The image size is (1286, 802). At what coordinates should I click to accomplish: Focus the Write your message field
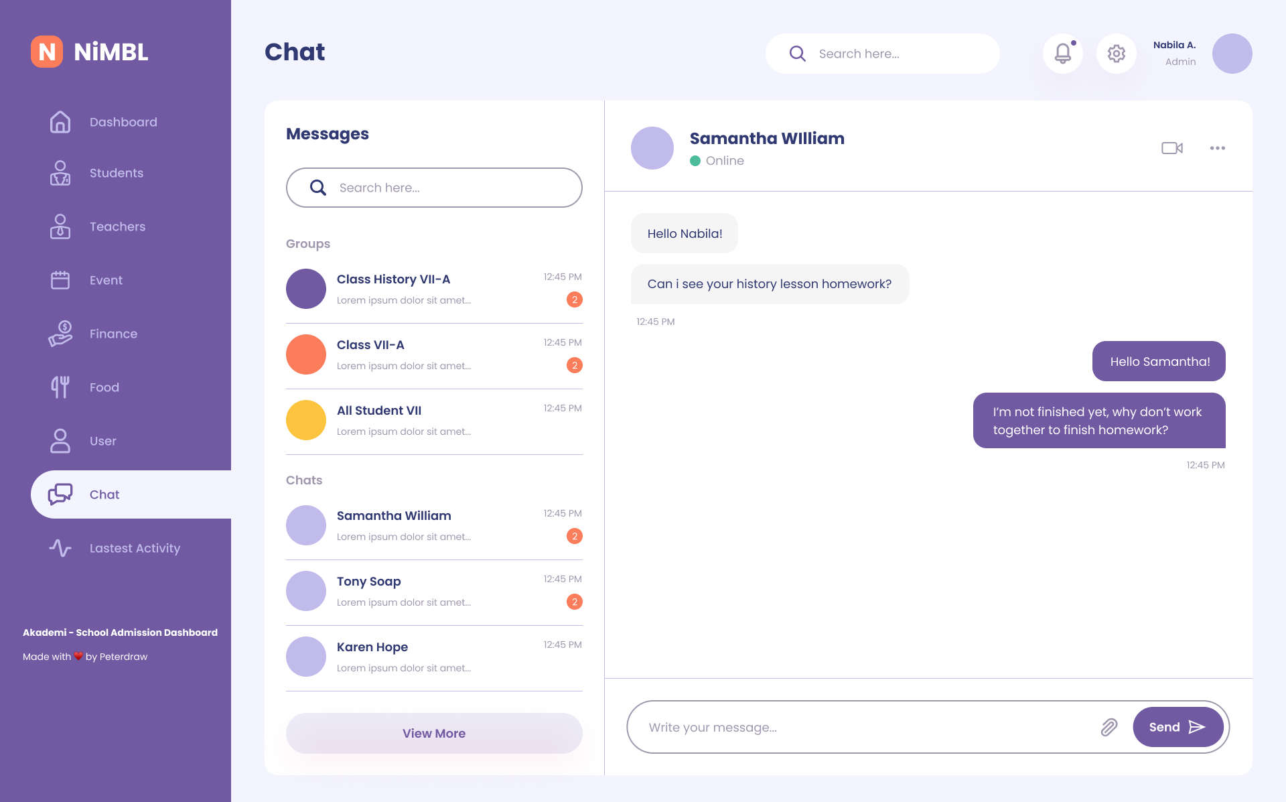click(864, 727)
